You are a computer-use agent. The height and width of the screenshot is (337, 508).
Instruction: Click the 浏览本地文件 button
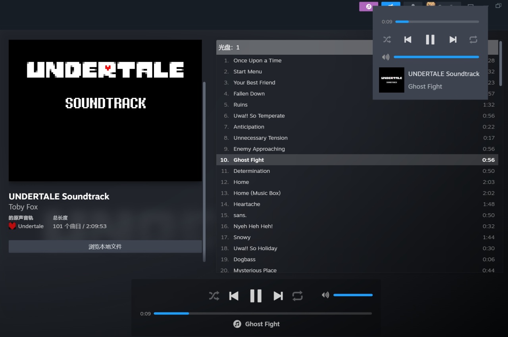105,247
